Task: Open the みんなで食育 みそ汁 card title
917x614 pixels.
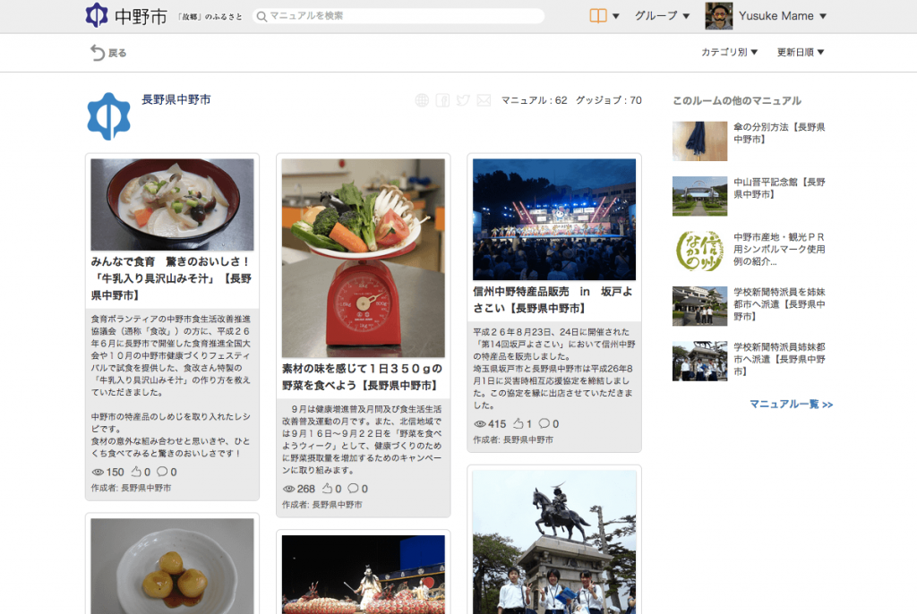Action: [x=172, y=278]
